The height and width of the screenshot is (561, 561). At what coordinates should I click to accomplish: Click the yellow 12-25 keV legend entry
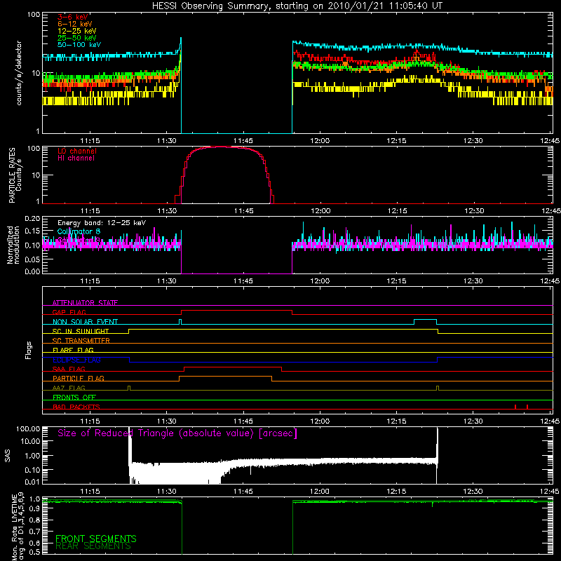[77, 31]
